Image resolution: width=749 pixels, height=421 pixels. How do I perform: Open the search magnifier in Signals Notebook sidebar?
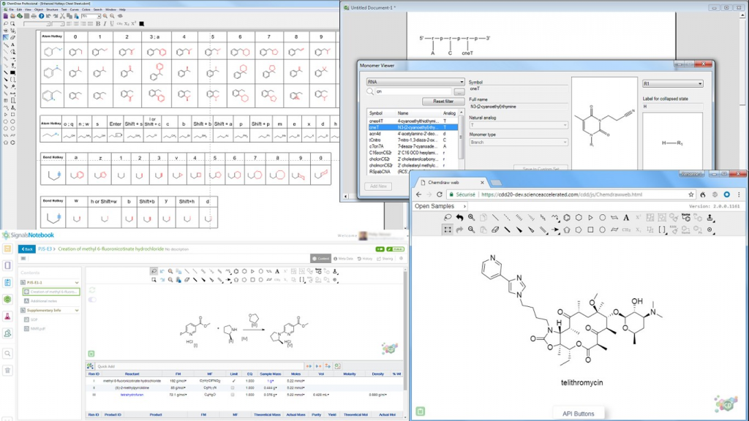(x=7, y=354)
